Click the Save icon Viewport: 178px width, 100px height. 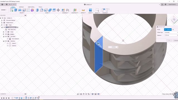pos(7,4)
